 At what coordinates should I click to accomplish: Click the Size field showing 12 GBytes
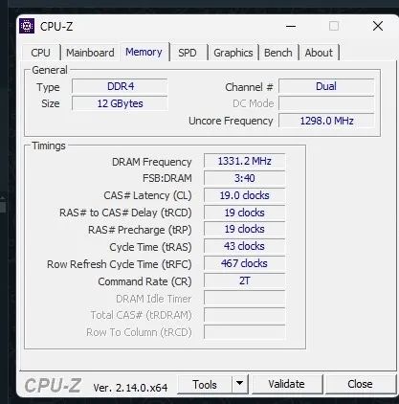(x=120, y=103)
